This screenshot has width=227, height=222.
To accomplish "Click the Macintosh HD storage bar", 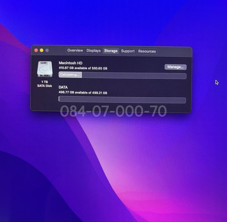I will [123, 75].
